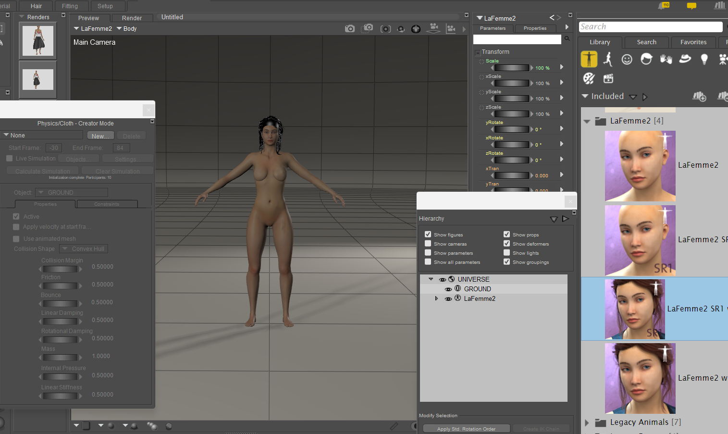The height and width of the screenshot is (434, 728).
Task: Switch to the Render tab
Action: [132, 18]
